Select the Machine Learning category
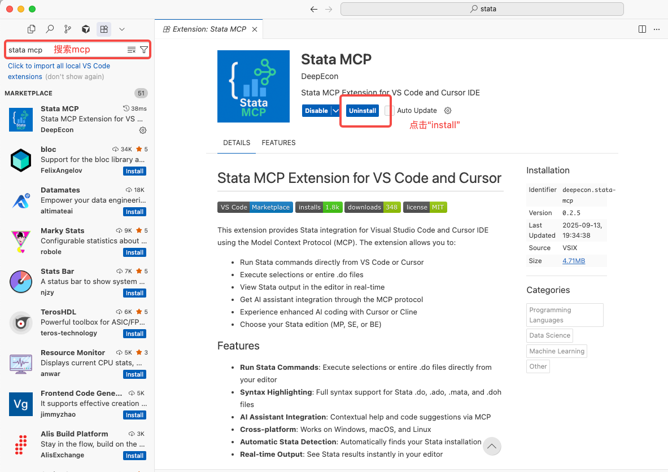Screen dimensions: 668x472 coord(557,351)
